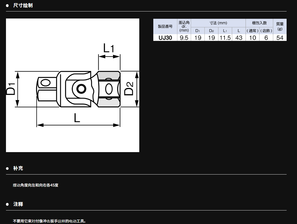Click the 尺寸绘制 section heading
This screenshot has width=297, height=224.
point(23,5)
